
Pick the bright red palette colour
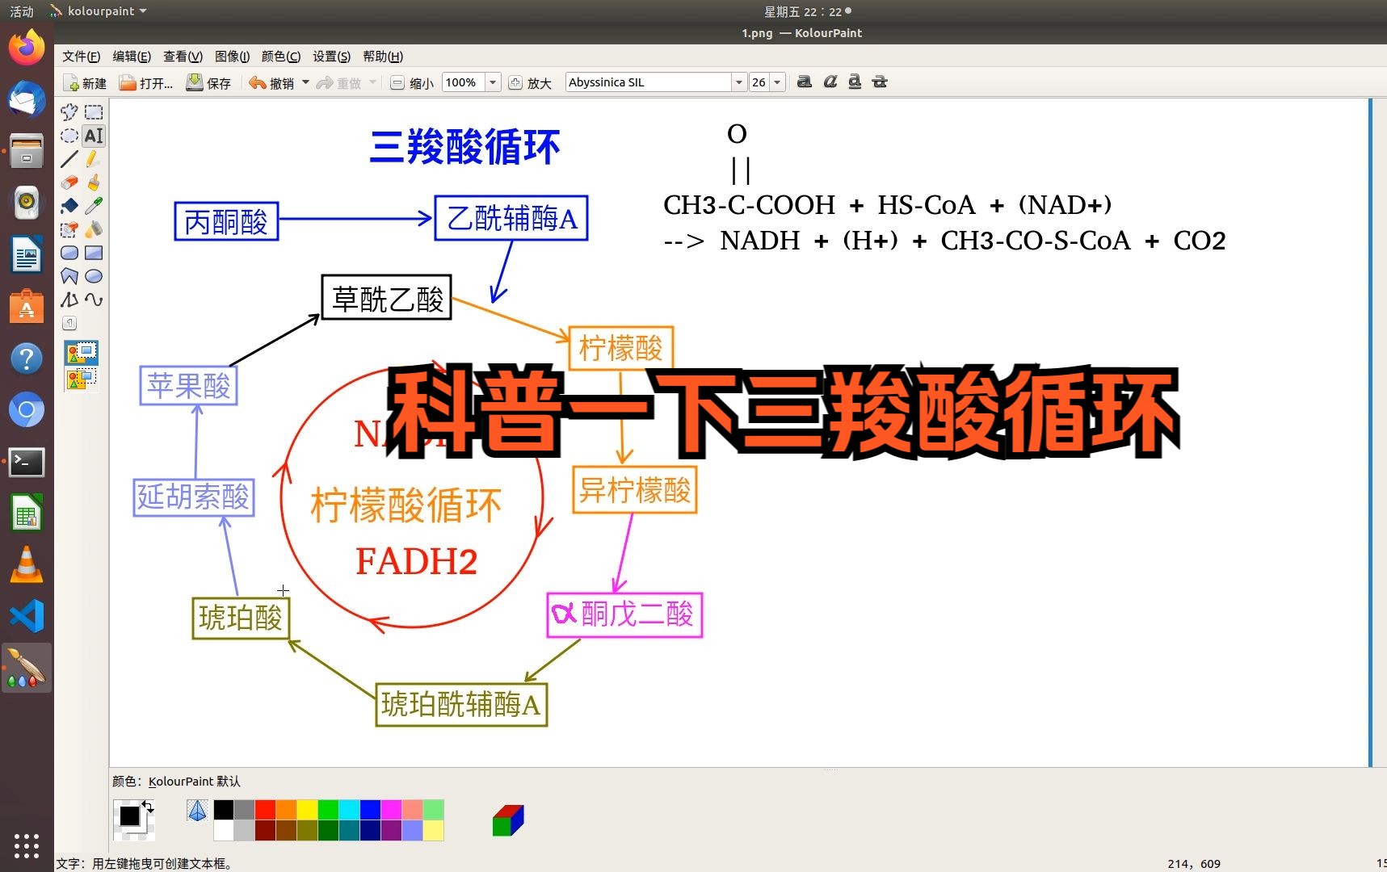tap(265, 810)
